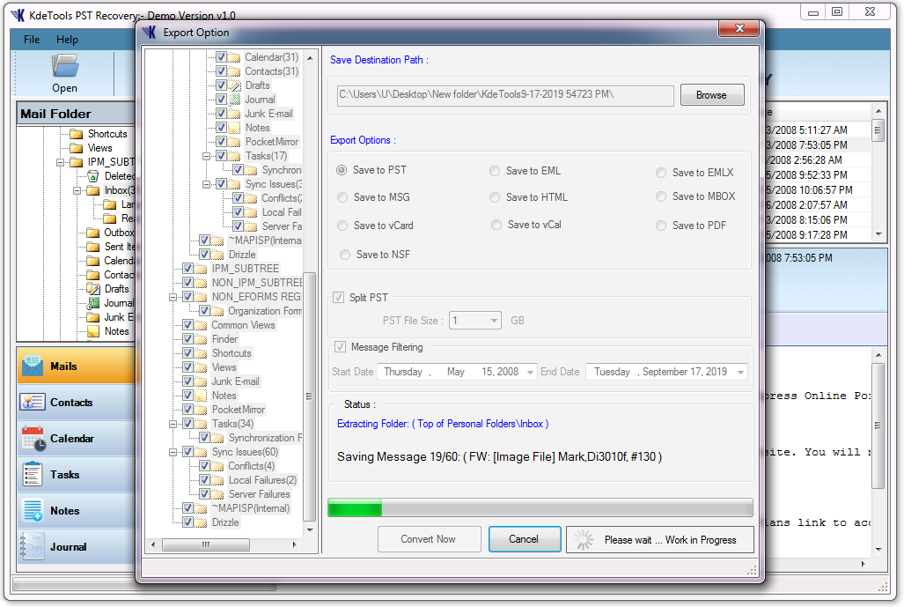This screenshot has height=607, width=904.
Task: Open the PST File Size dropdown
Action: pos(494,322)
